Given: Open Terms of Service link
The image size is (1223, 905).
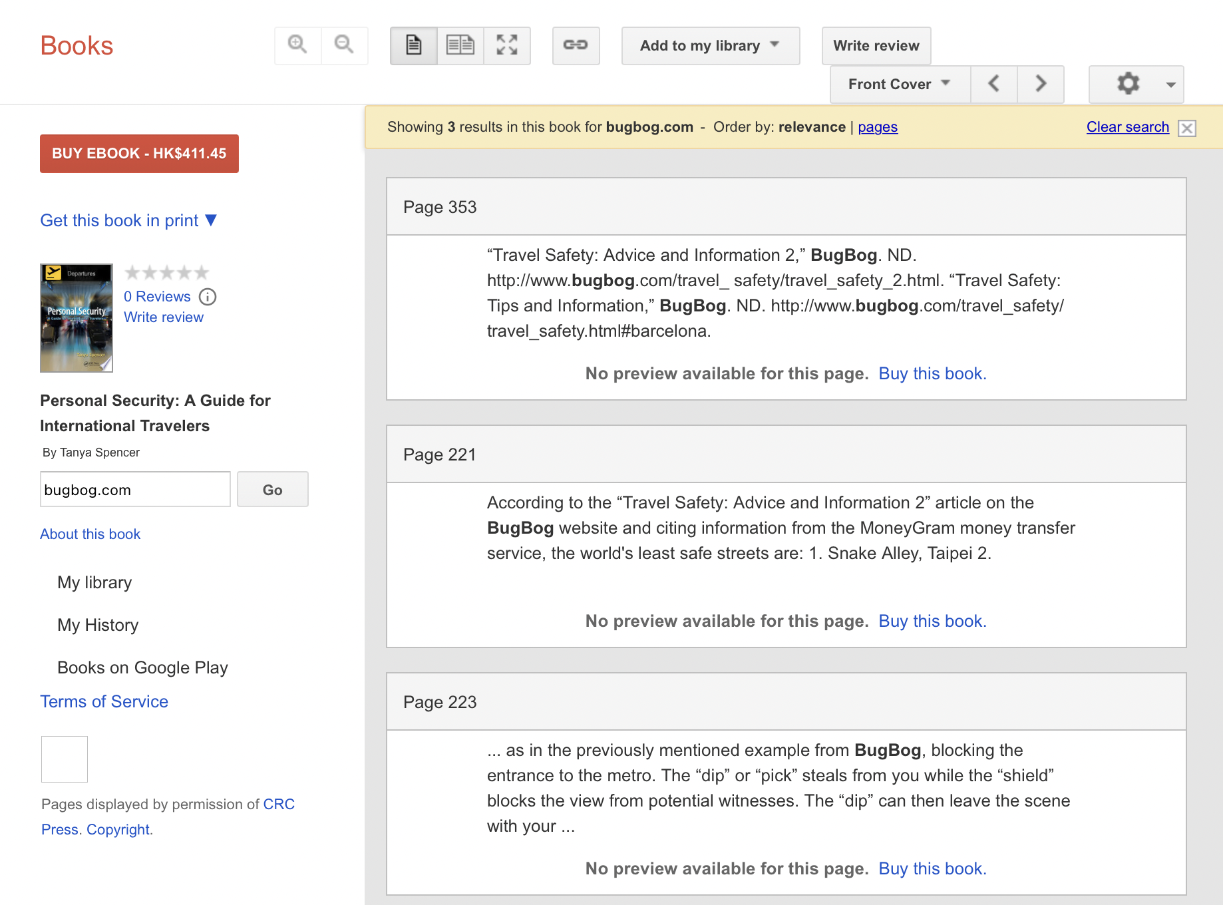Looking at the screenshot, I should [x=104, y=701].
